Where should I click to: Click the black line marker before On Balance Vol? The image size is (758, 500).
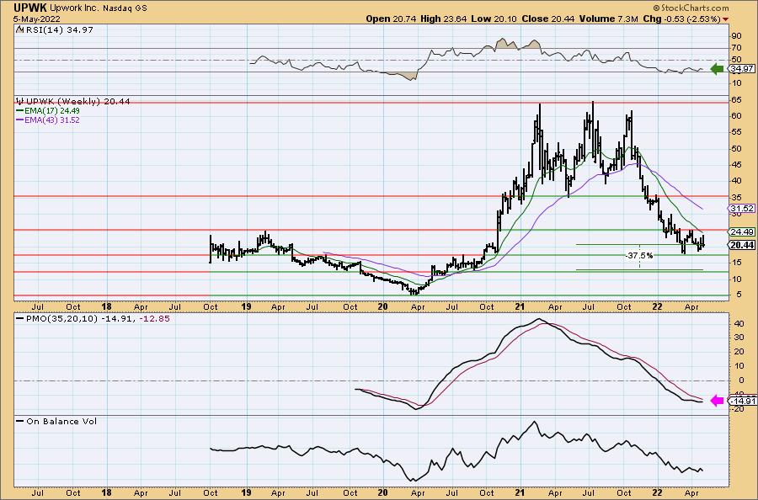click(20, 421)
